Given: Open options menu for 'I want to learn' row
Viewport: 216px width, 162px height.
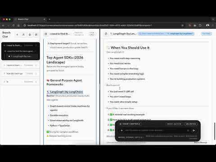Looking at the screenshot, I should 36,65.
